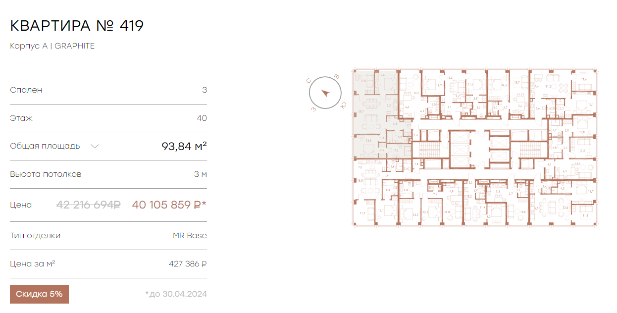Click the discounted price 40 105 859 ₽
Image resolution: width=617 pixels, height=313 pixels.
pos(169,205)
